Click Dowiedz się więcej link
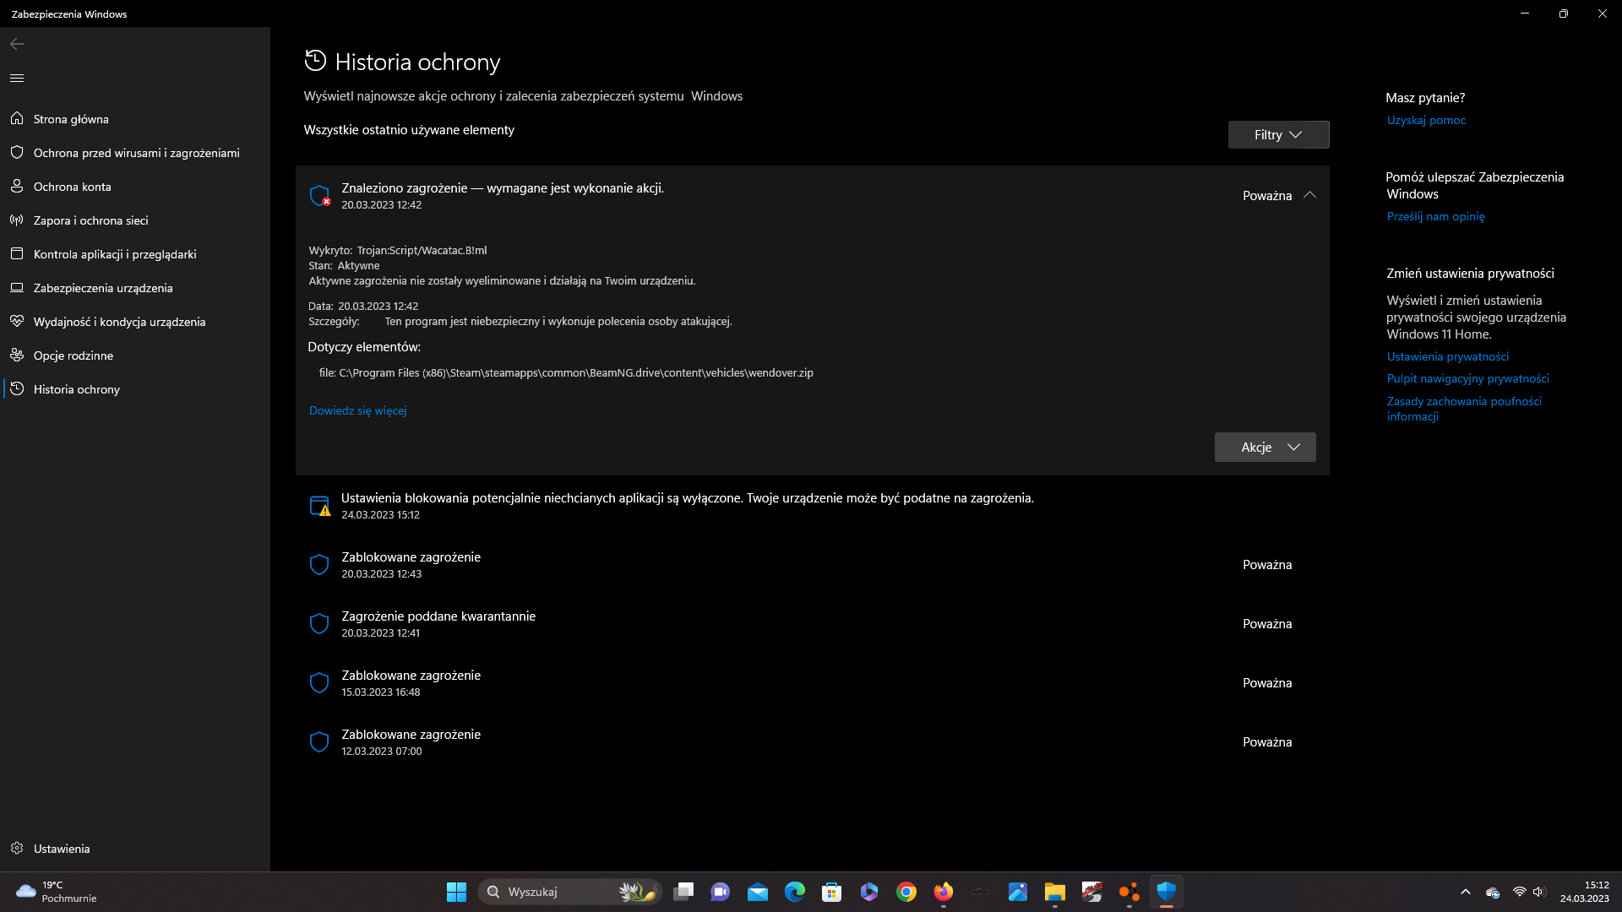This screenshot has width=1622, height=912. (x=357, y=410)
